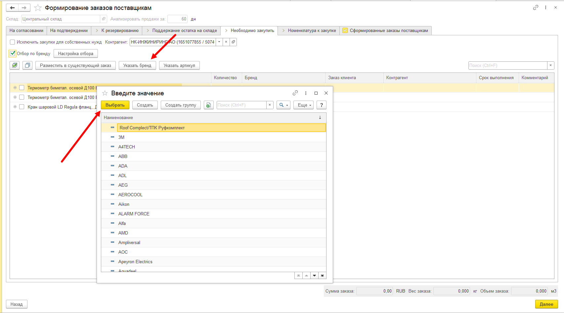Go to Номенклатура к закупке tab

(x=309, y=30)
